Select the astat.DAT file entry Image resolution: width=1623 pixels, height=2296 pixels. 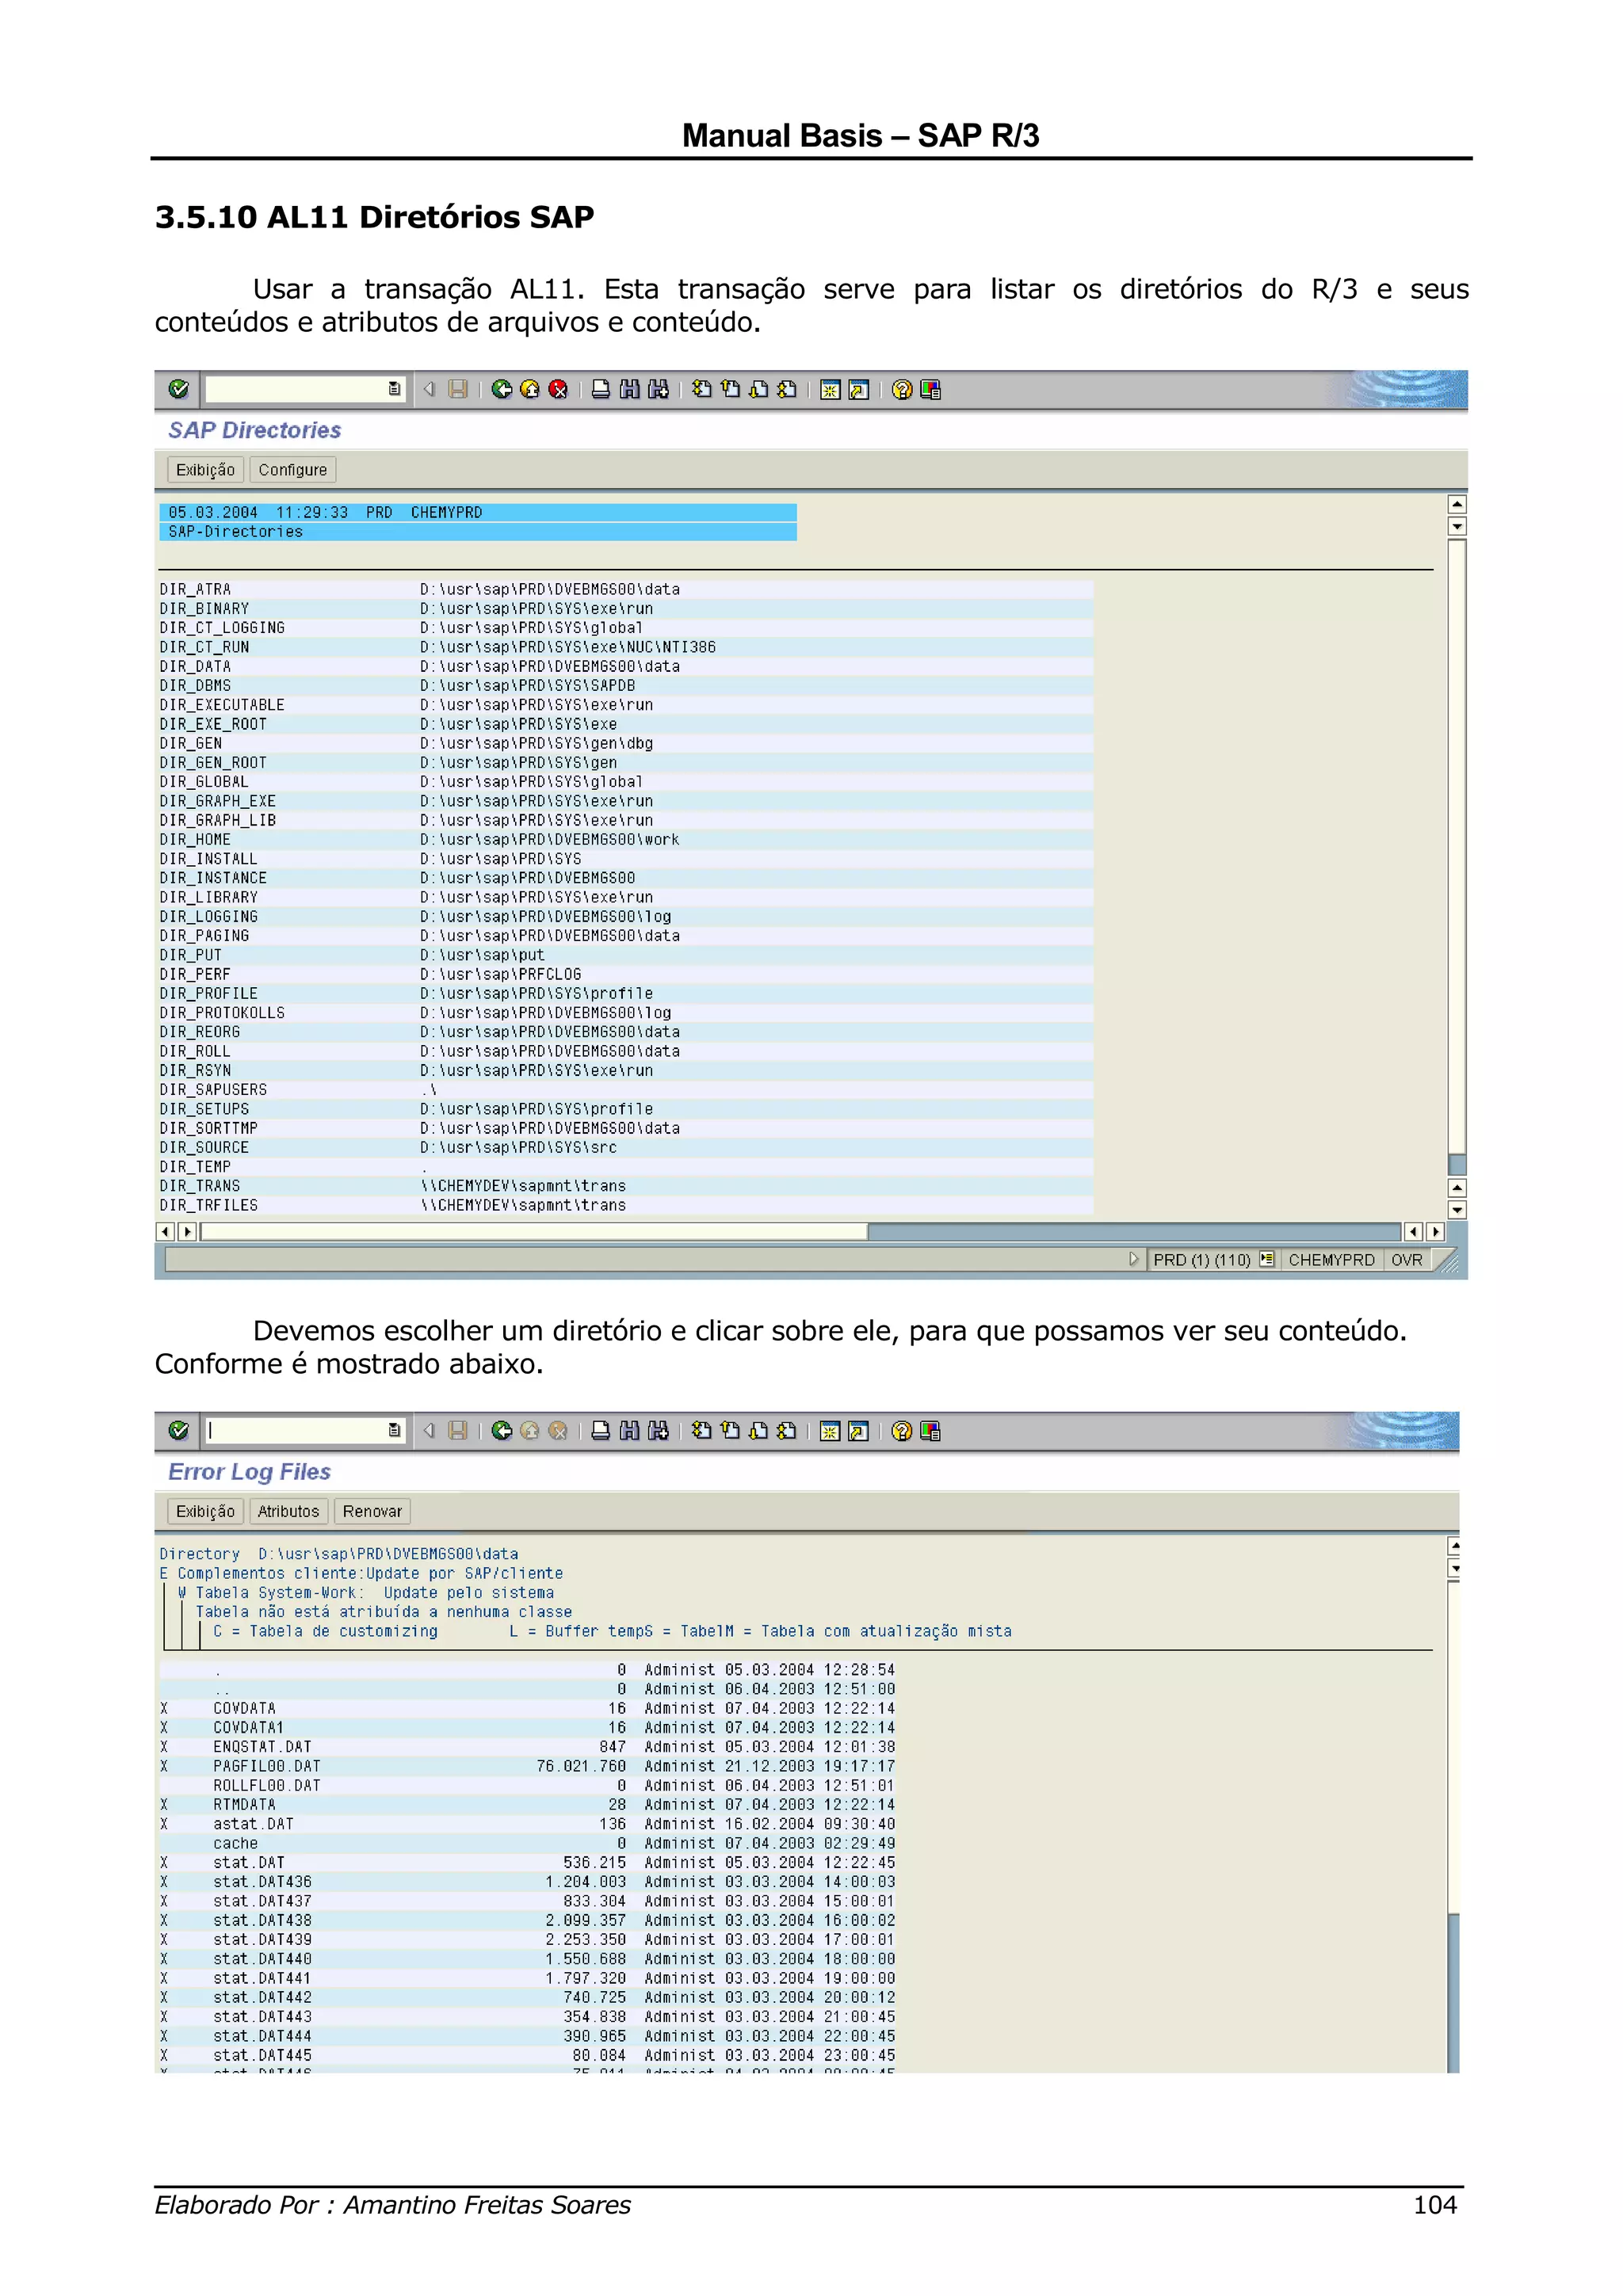[x=528, y=1824]
